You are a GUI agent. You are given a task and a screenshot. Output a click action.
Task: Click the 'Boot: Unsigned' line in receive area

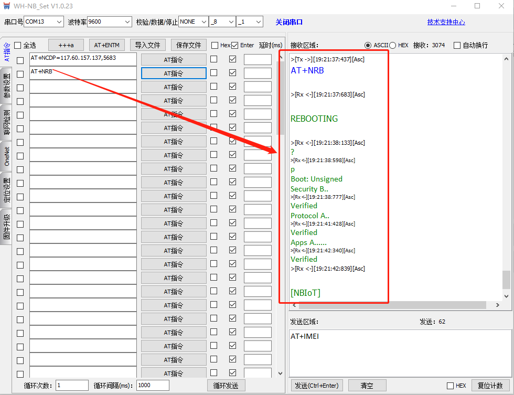(x=317, y=179)
